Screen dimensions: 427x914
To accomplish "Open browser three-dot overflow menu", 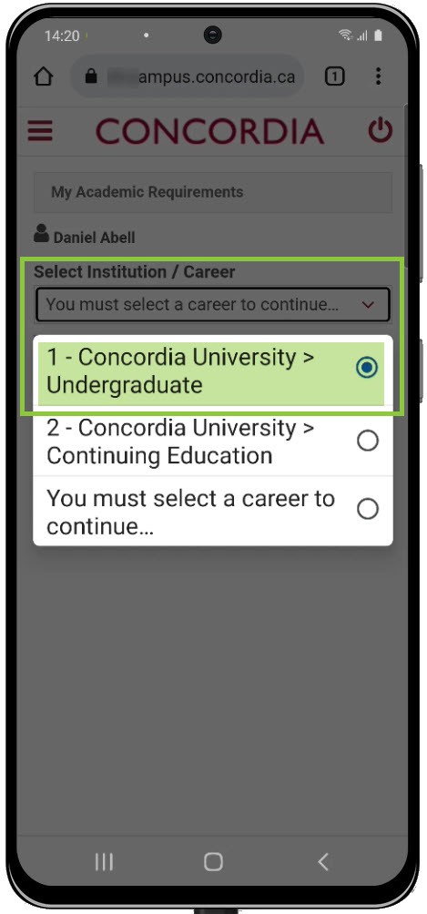I will [x=378, y=76].
